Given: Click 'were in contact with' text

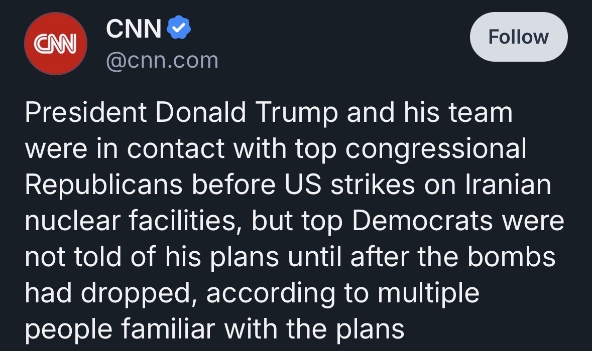Looking at the screenshot, I should coord(156,148).
